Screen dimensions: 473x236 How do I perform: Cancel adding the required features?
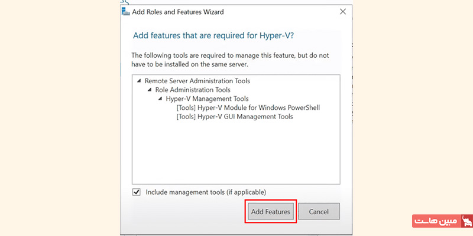pos(319,212)
